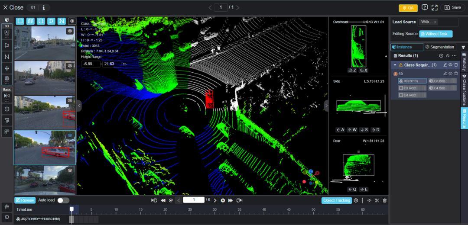Viewport: 468px width, 225px height.
Task: Select the polygon tool in left sidebar
Action: [x=7, y=45]
